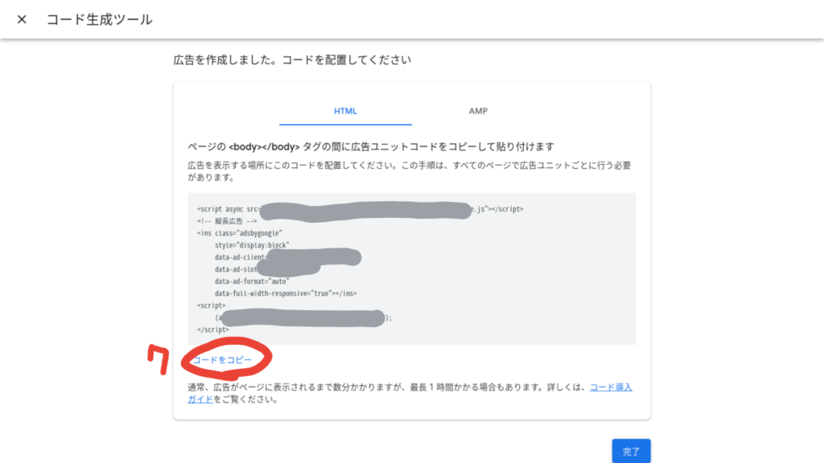This screenshot has height=463, width=824.
Task: Click the note starting 通常、広告がページに表示される
Action: [x=410, y=393]
